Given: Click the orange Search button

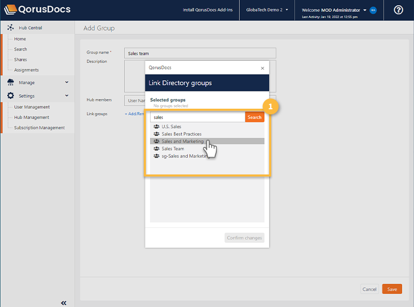Looking at the screenshot, I should click(255, 118).
